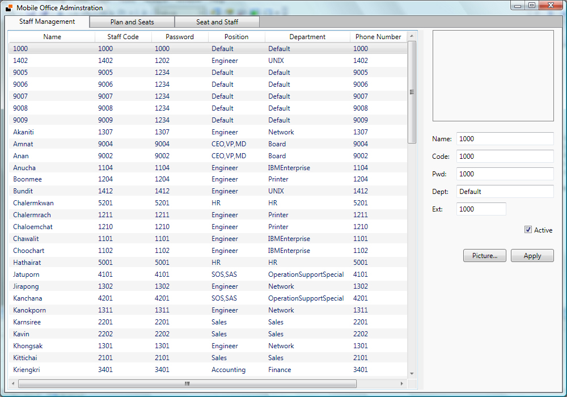Click into the Ext field
This screenshot has width=567, height=397.
click(x=481, y=209)
